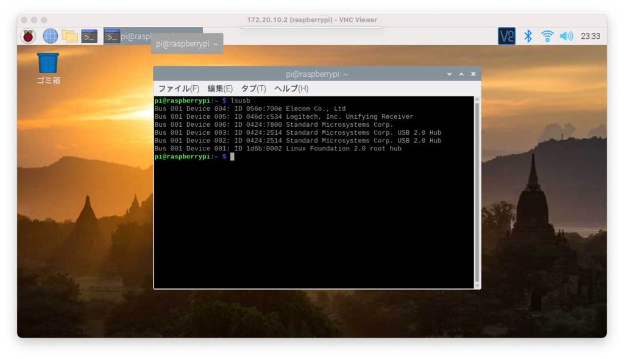Image resolution: width=624 pixels, height=359 pixels.
Task: Launch the web browser globe icon
Action: click(x=50, y=36)
